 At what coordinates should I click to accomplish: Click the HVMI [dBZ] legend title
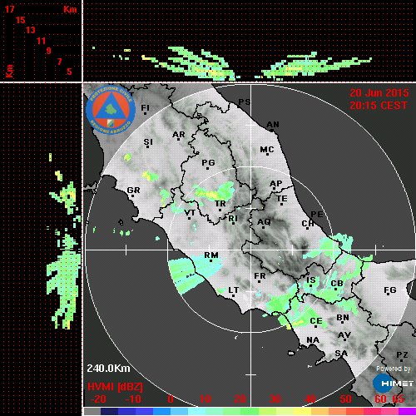[115, 387]
